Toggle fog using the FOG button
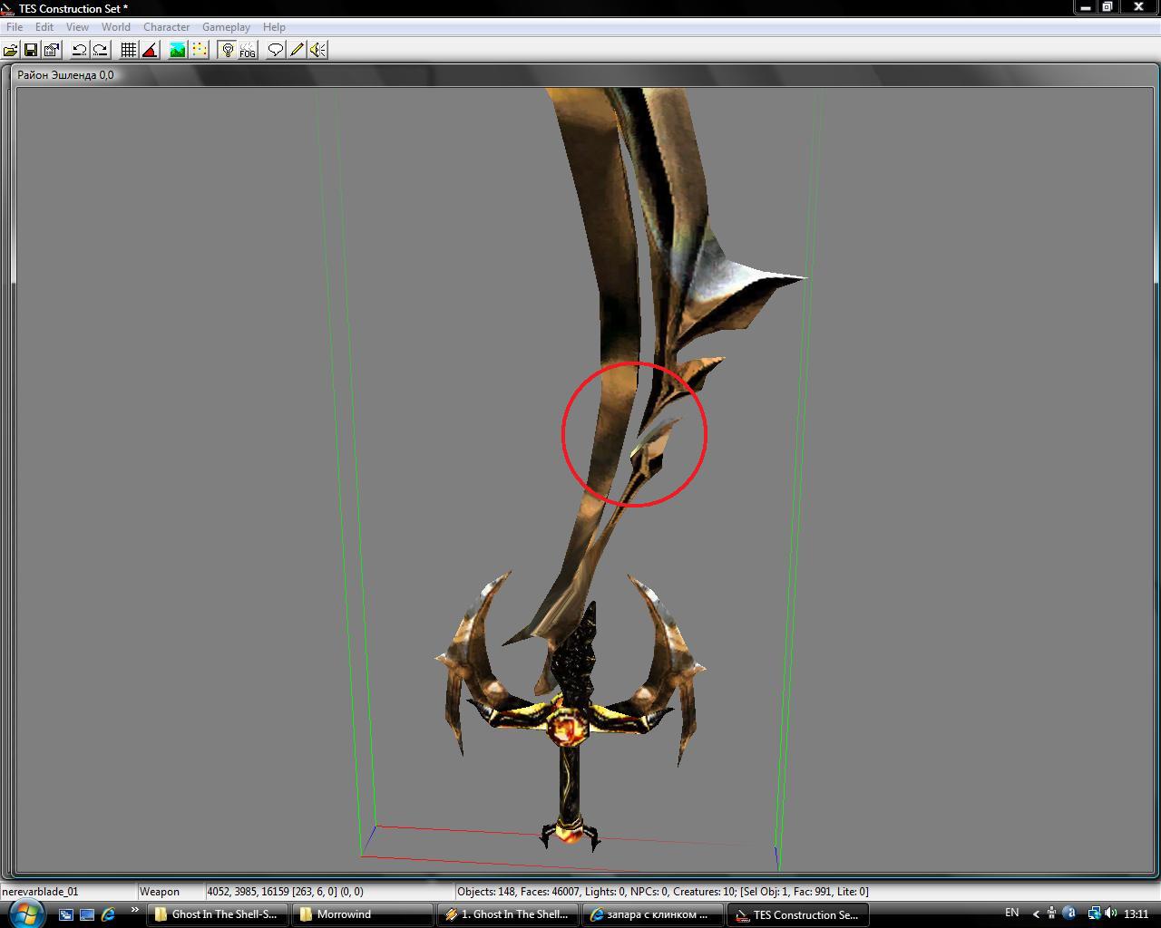The height and width of the screenshot is (928, 1161). coord(248,50)
